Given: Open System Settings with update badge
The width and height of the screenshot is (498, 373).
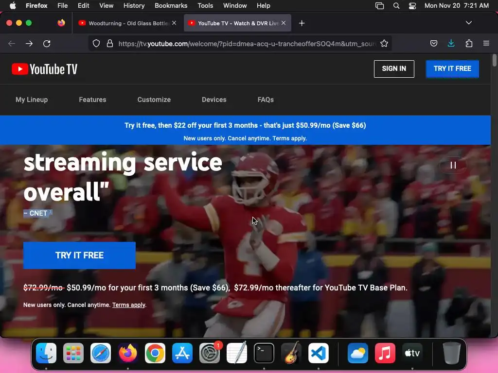Looking at the screenshot, I should click(x=210, y=353).
